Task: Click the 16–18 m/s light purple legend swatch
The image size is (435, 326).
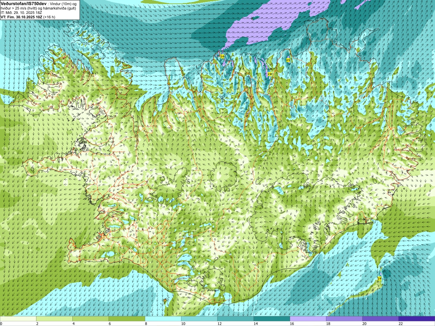Action: (x=308, y=319)
